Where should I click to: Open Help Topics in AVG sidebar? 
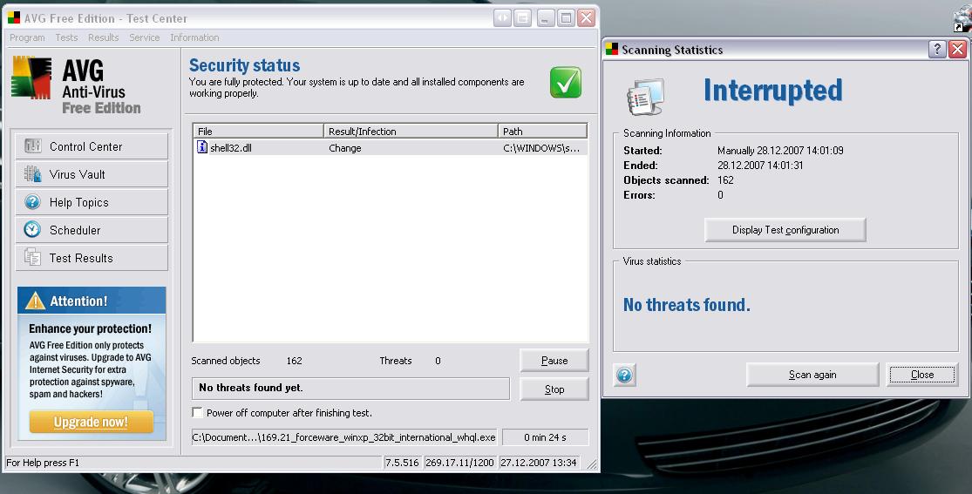pyautogui.click(x=92, y=202)
